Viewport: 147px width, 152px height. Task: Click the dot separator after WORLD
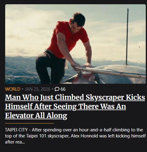(22, 89)
